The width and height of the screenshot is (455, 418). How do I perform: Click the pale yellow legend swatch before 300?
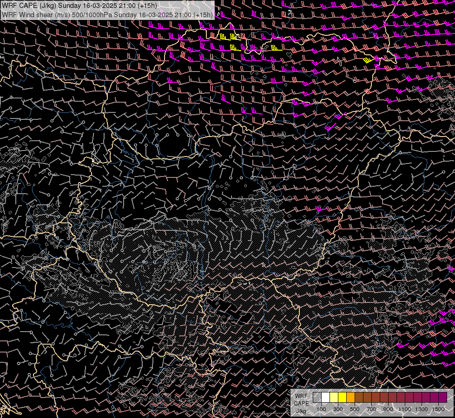coord(334,398)
